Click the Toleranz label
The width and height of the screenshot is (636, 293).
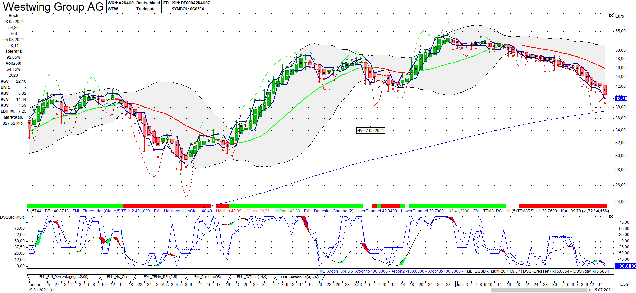coord(13,51)
